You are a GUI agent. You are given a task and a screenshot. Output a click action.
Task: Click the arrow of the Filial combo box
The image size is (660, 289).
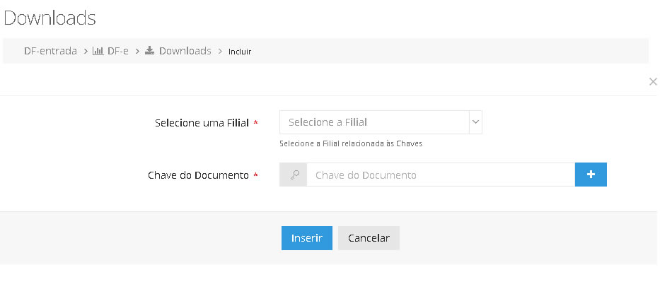coord(476,122)
